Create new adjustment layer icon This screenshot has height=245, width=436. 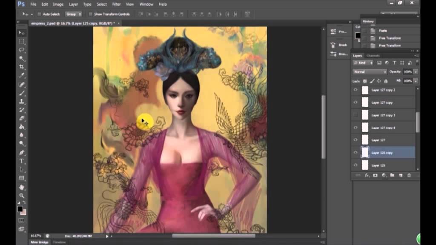(x=384, y=175)
